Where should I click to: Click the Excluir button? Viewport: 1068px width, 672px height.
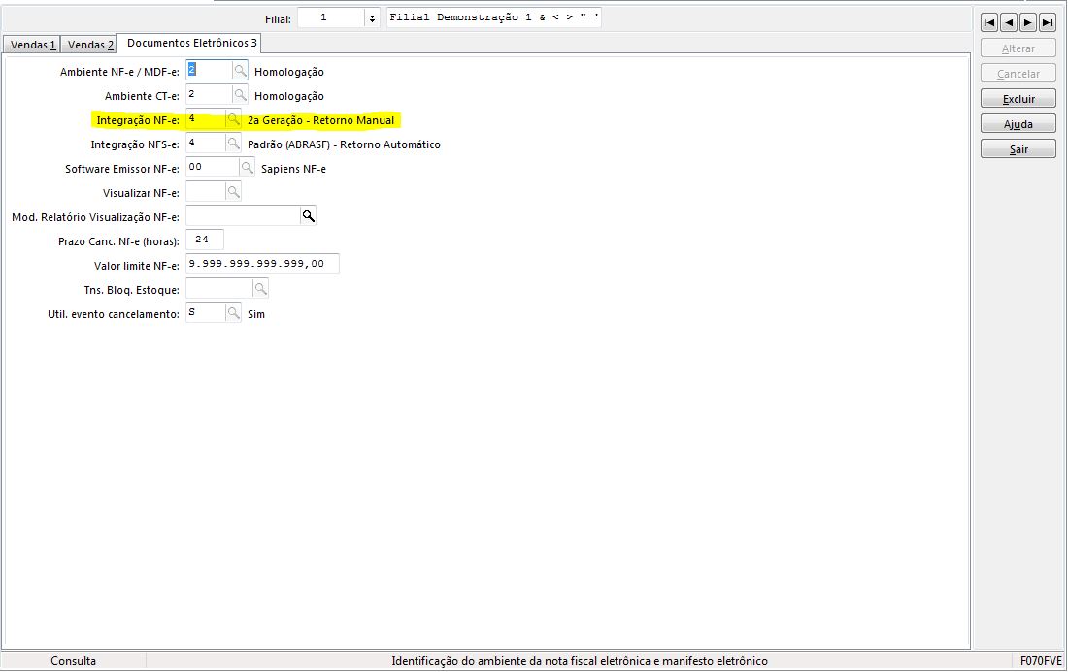(1018, 99)
